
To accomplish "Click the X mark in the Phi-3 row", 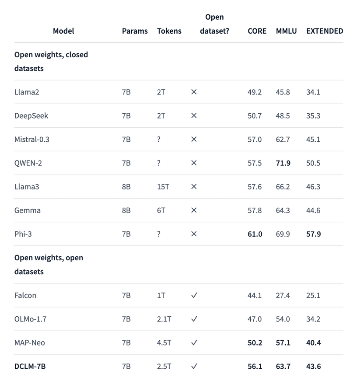I will [x=194, y=234].
